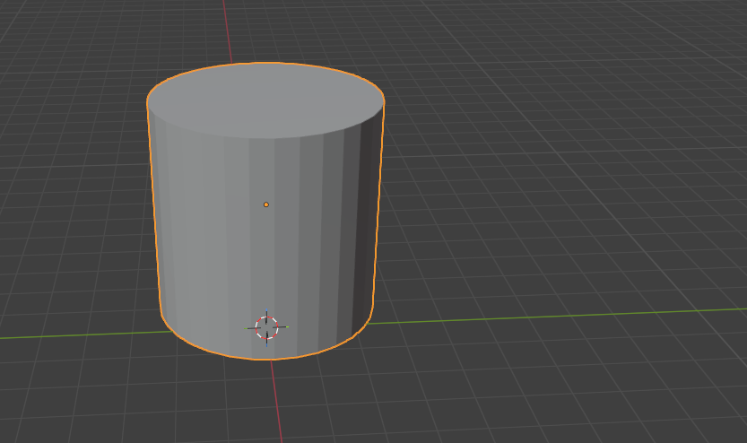The width and height of the screenshot is (747, 443).
Task: Click the 3D cursor crosshair
Action: tap(266, 328)
